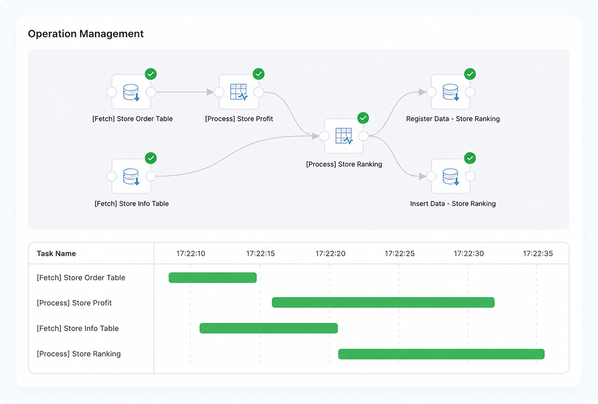This screenshot has width=598, height=404.
Task: Click green success check on Store Order Table node
Action: (x=151, y=74)
